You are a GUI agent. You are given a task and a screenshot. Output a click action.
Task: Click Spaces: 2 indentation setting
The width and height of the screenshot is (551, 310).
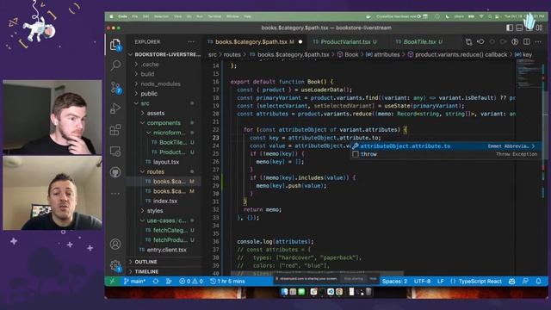(394, 282)
